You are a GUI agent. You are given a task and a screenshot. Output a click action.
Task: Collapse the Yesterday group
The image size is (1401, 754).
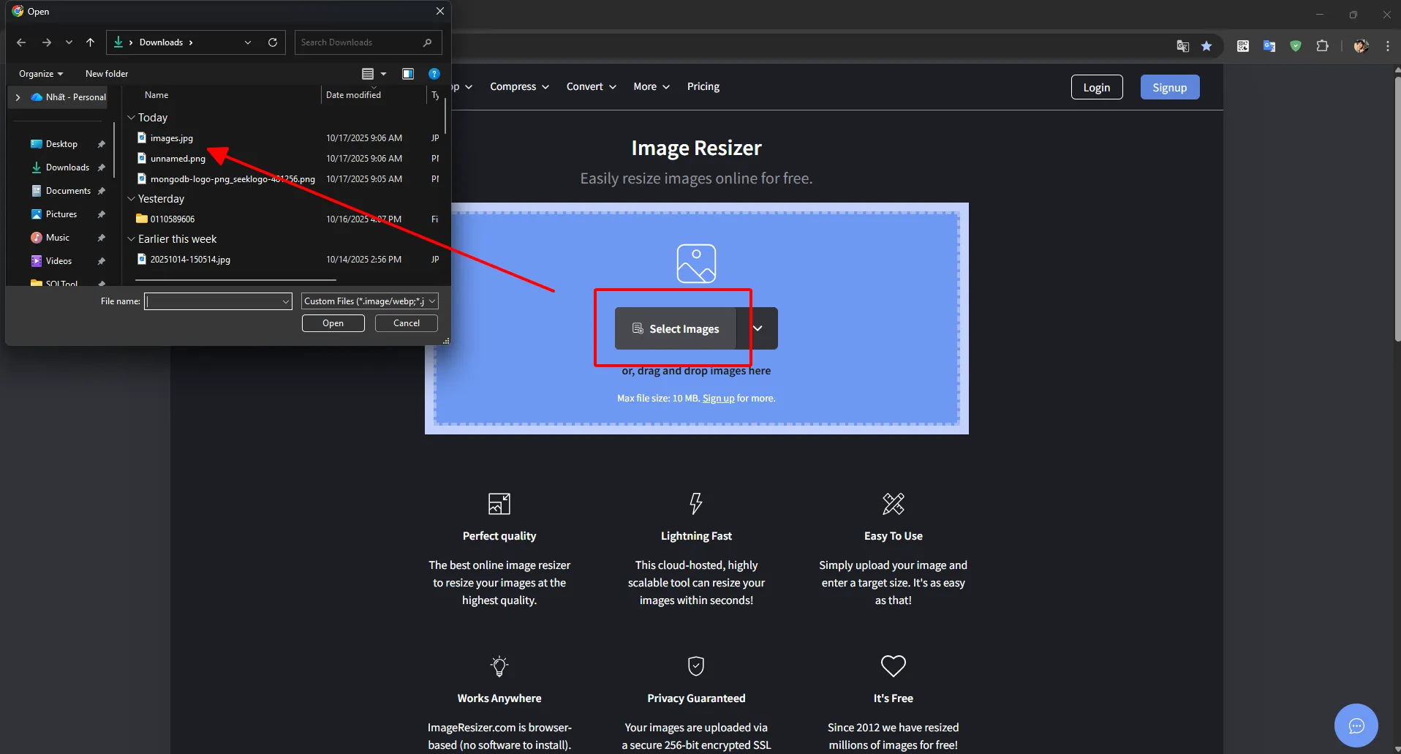[132, 199]
